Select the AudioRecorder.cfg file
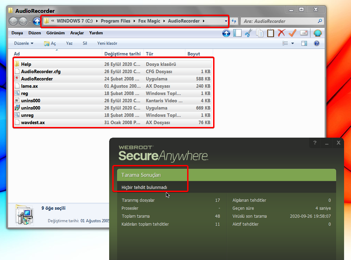This screenshot has height=260, width=351. click(x=113, y=71)
